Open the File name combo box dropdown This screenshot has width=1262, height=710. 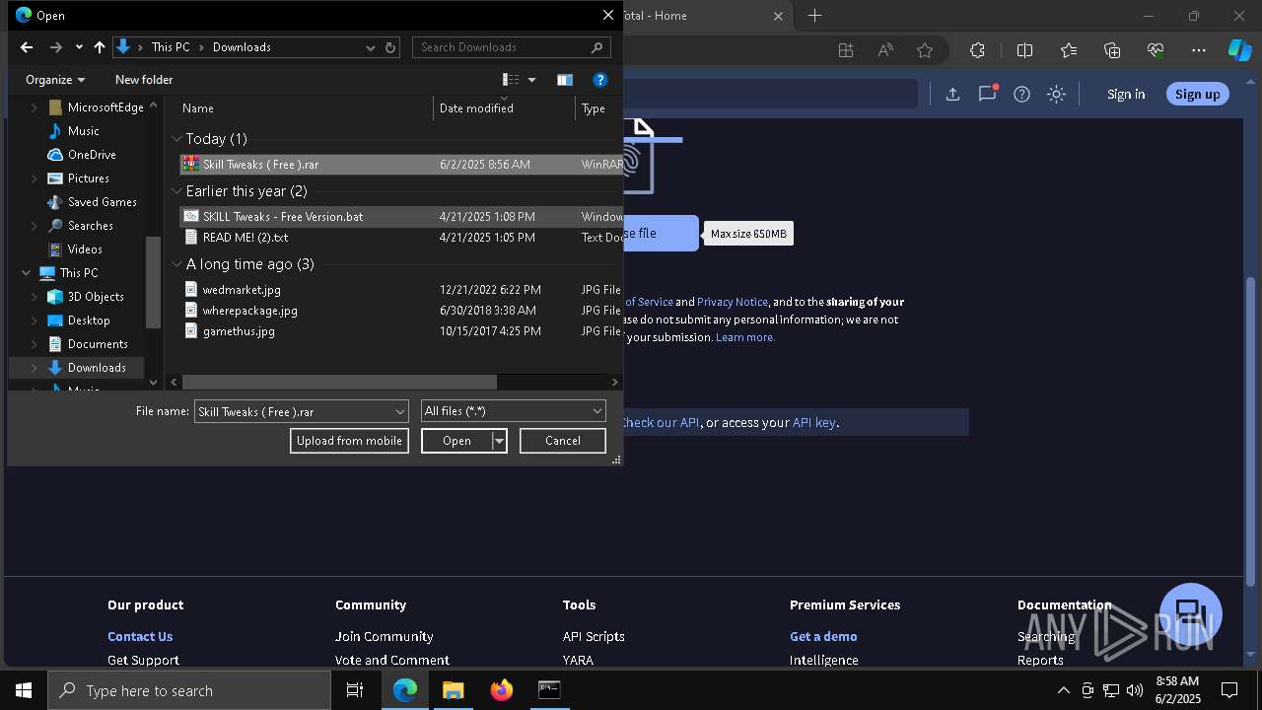click(400, 411)
